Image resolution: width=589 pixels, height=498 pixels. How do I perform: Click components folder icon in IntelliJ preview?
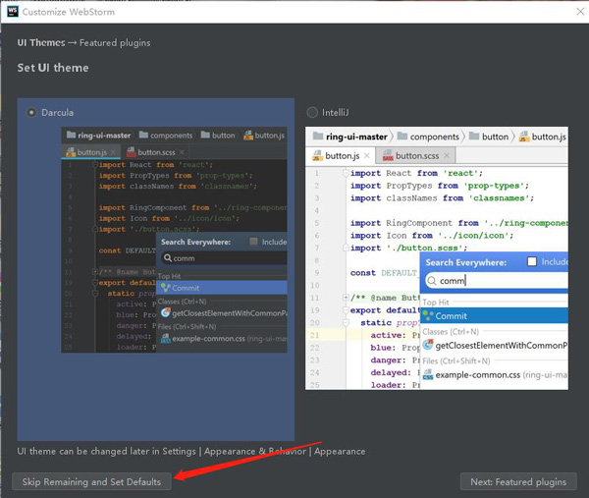pos(402,136)
